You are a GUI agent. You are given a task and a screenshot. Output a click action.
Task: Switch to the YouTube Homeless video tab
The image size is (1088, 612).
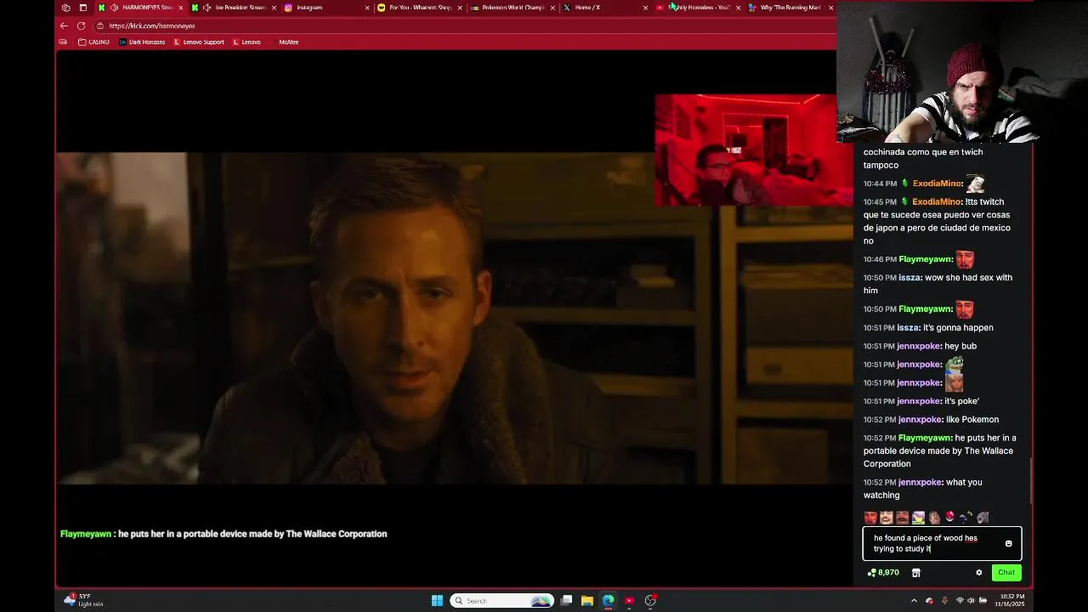pos(699,8)
